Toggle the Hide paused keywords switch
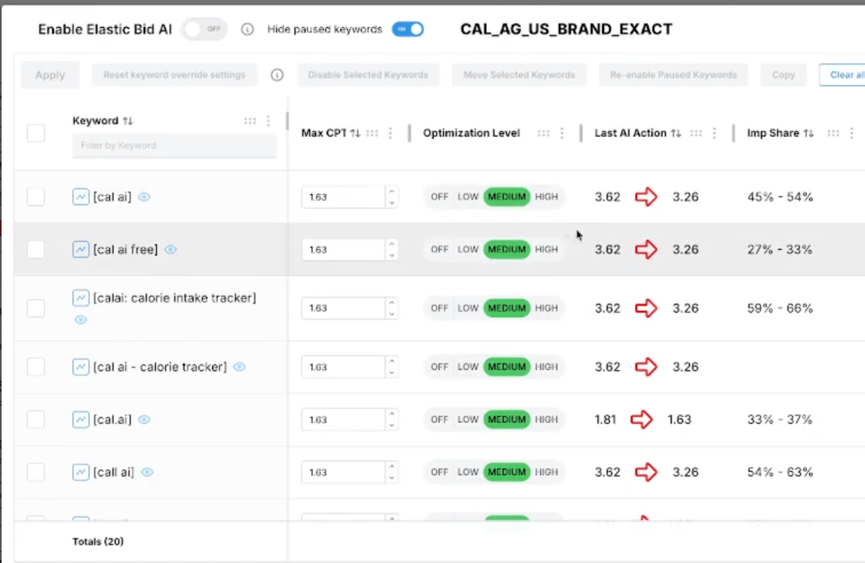This screenshot has width=865, height=563. [408, 29]
